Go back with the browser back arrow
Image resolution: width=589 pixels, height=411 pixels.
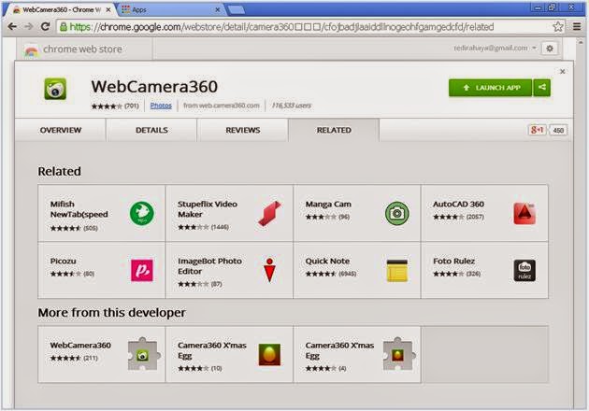[x=12, y=27]
